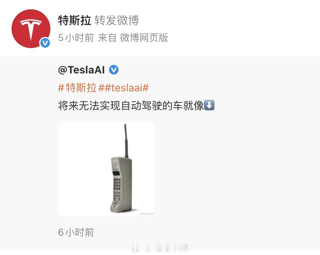
Task: Open the 6小时前 original post timestamp
Action: (76, 232)
